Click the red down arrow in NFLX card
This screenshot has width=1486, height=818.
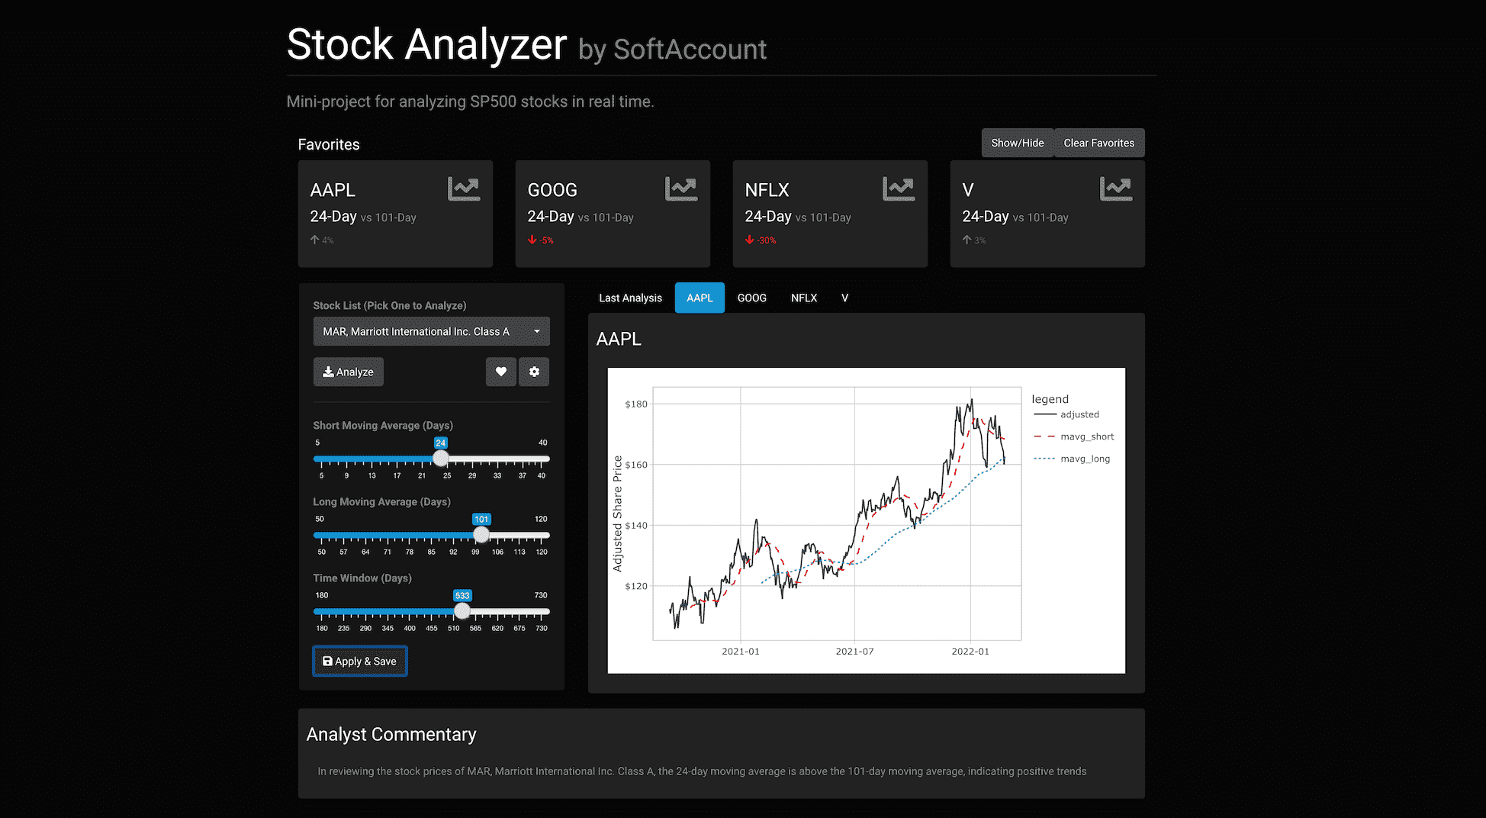click(749, 240)
